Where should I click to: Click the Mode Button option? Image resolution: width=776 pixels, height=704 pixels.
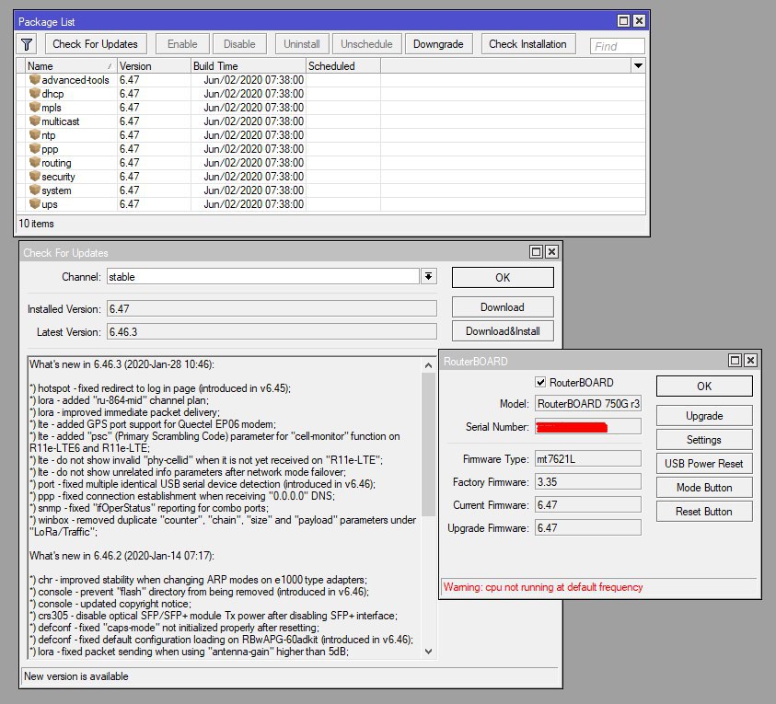704,488
